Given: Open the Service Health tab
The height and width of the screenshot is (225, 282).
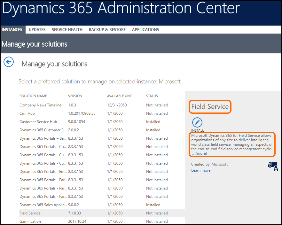Looking at the screenshot, I should pyautogui.click(x=67, y=29).
